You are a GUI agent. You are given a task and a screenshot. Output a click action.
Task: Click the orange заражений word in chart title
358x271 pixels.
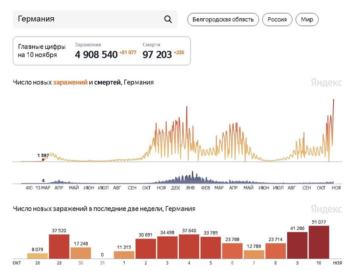[x=70, y=82]
